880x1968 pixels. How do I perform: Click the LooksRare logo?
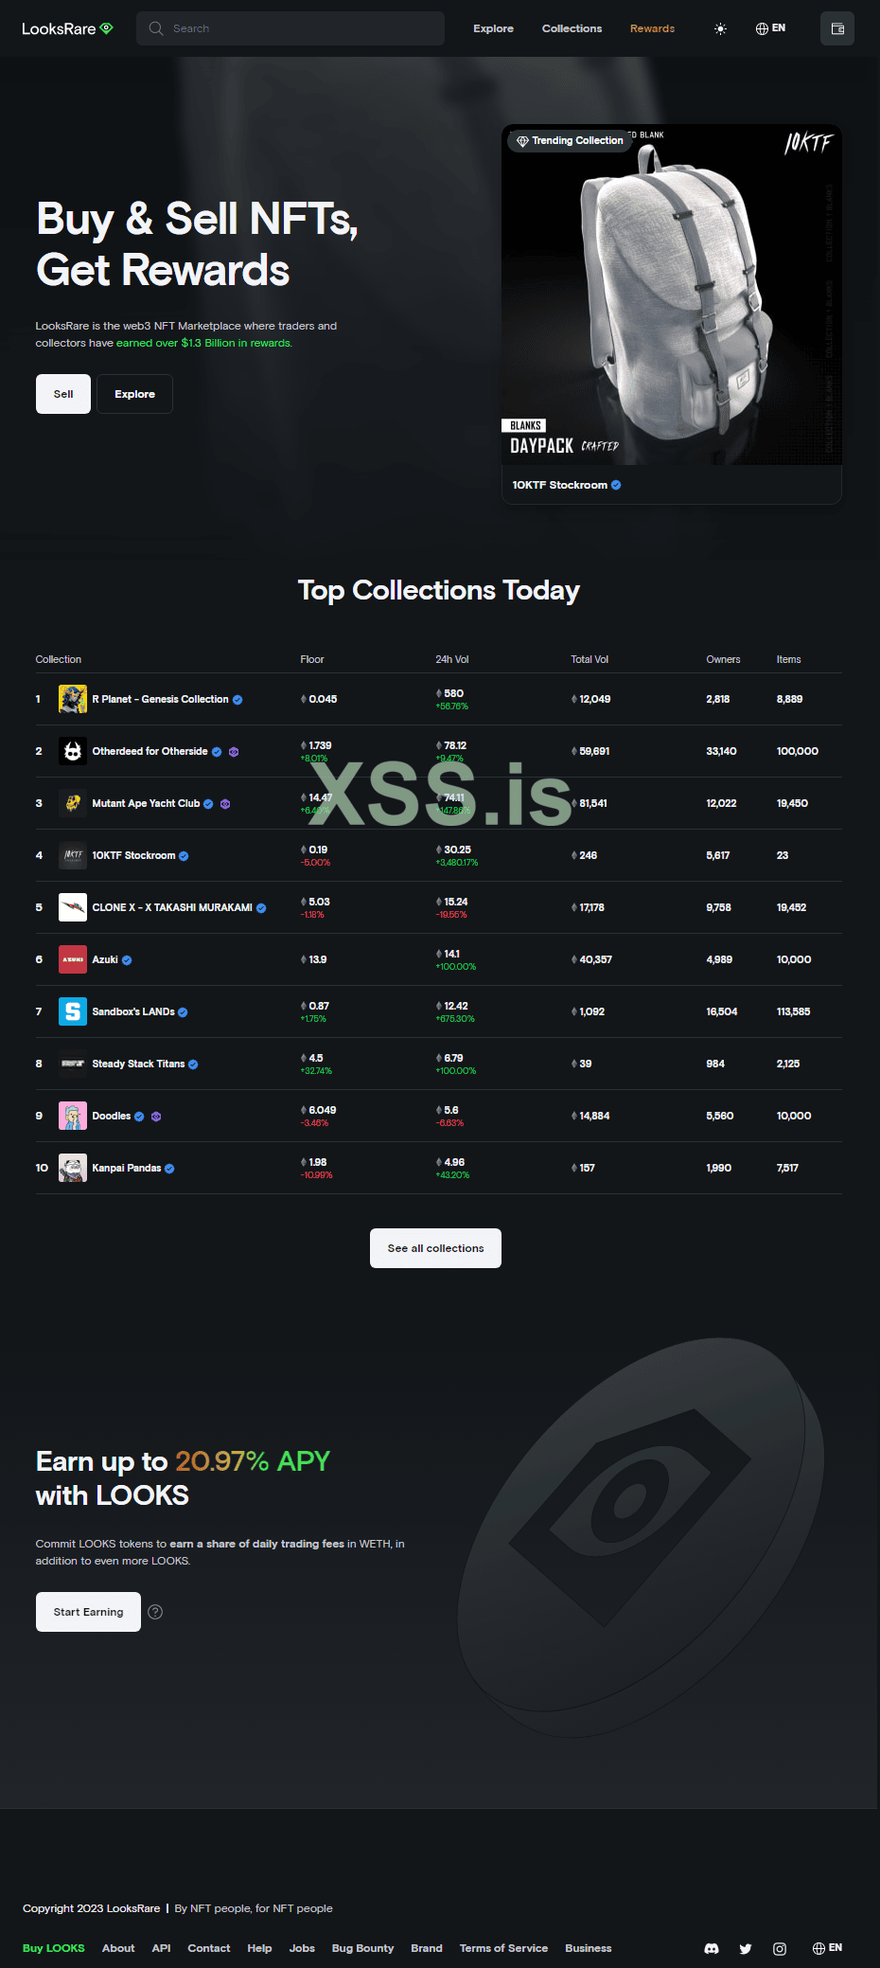pyautogui.click(x=67, y=28)
